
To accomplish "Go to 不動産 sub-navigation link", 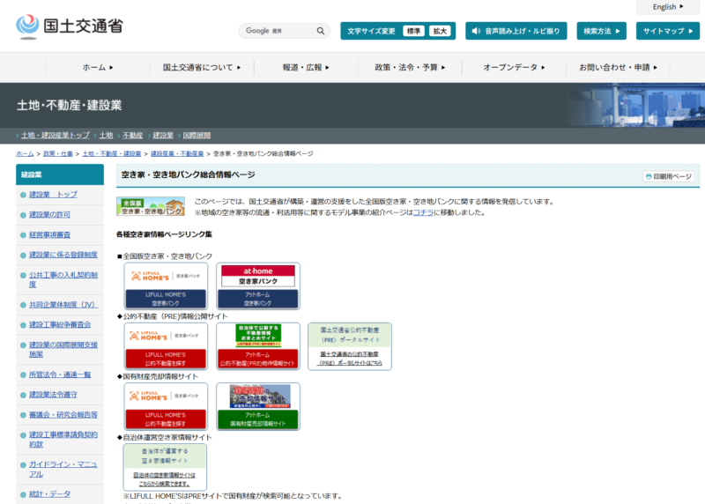I will point(132,136).
